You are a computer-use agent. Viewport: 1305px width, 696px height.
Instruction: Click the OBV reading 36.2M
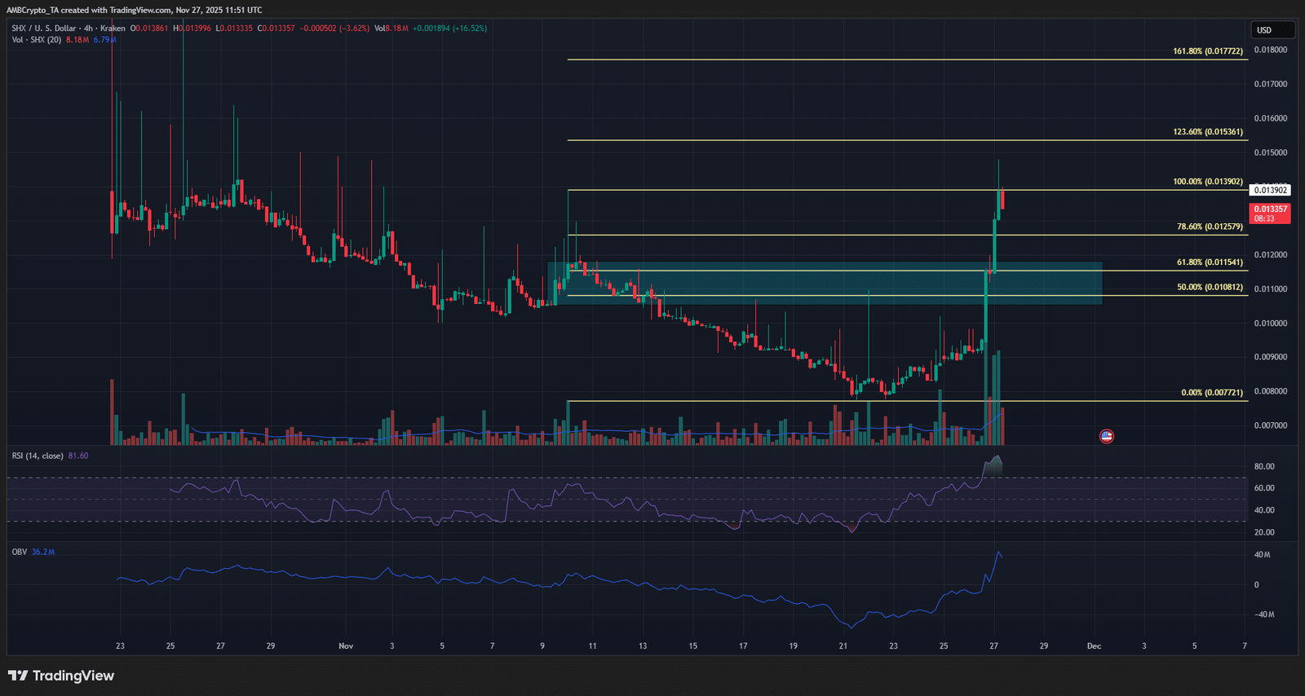[43, 552]
